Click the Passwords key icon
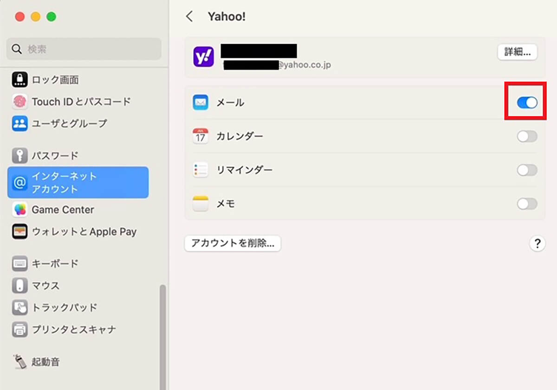Viewport: 557px width, 390px height. [19, 156]
